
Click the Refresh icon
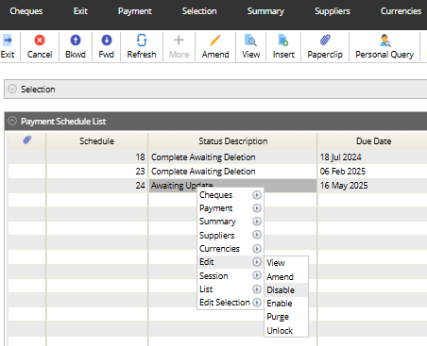pos(142,41)
